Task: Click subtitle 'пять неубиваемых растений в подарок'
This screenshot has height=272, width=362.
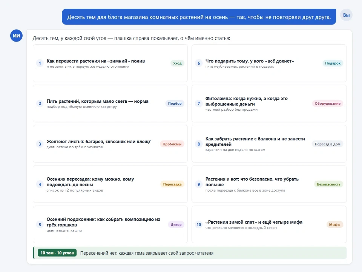Action: pyautogui.click(x=240, y=66)
